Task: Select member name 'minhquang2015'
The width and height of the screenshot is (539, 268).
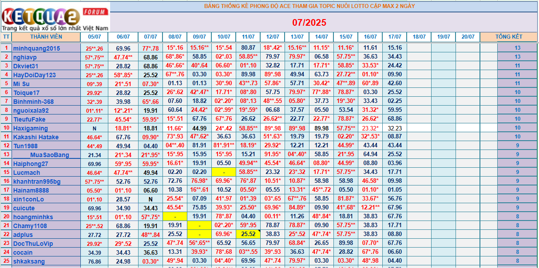Action: (36, 48)
